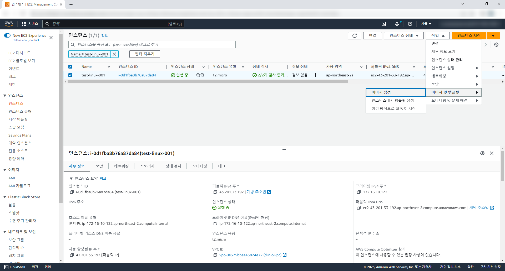This screenshot has width=505, height=271.
Task: Collapse Elastic Block Store section
Action: [5, 197]
